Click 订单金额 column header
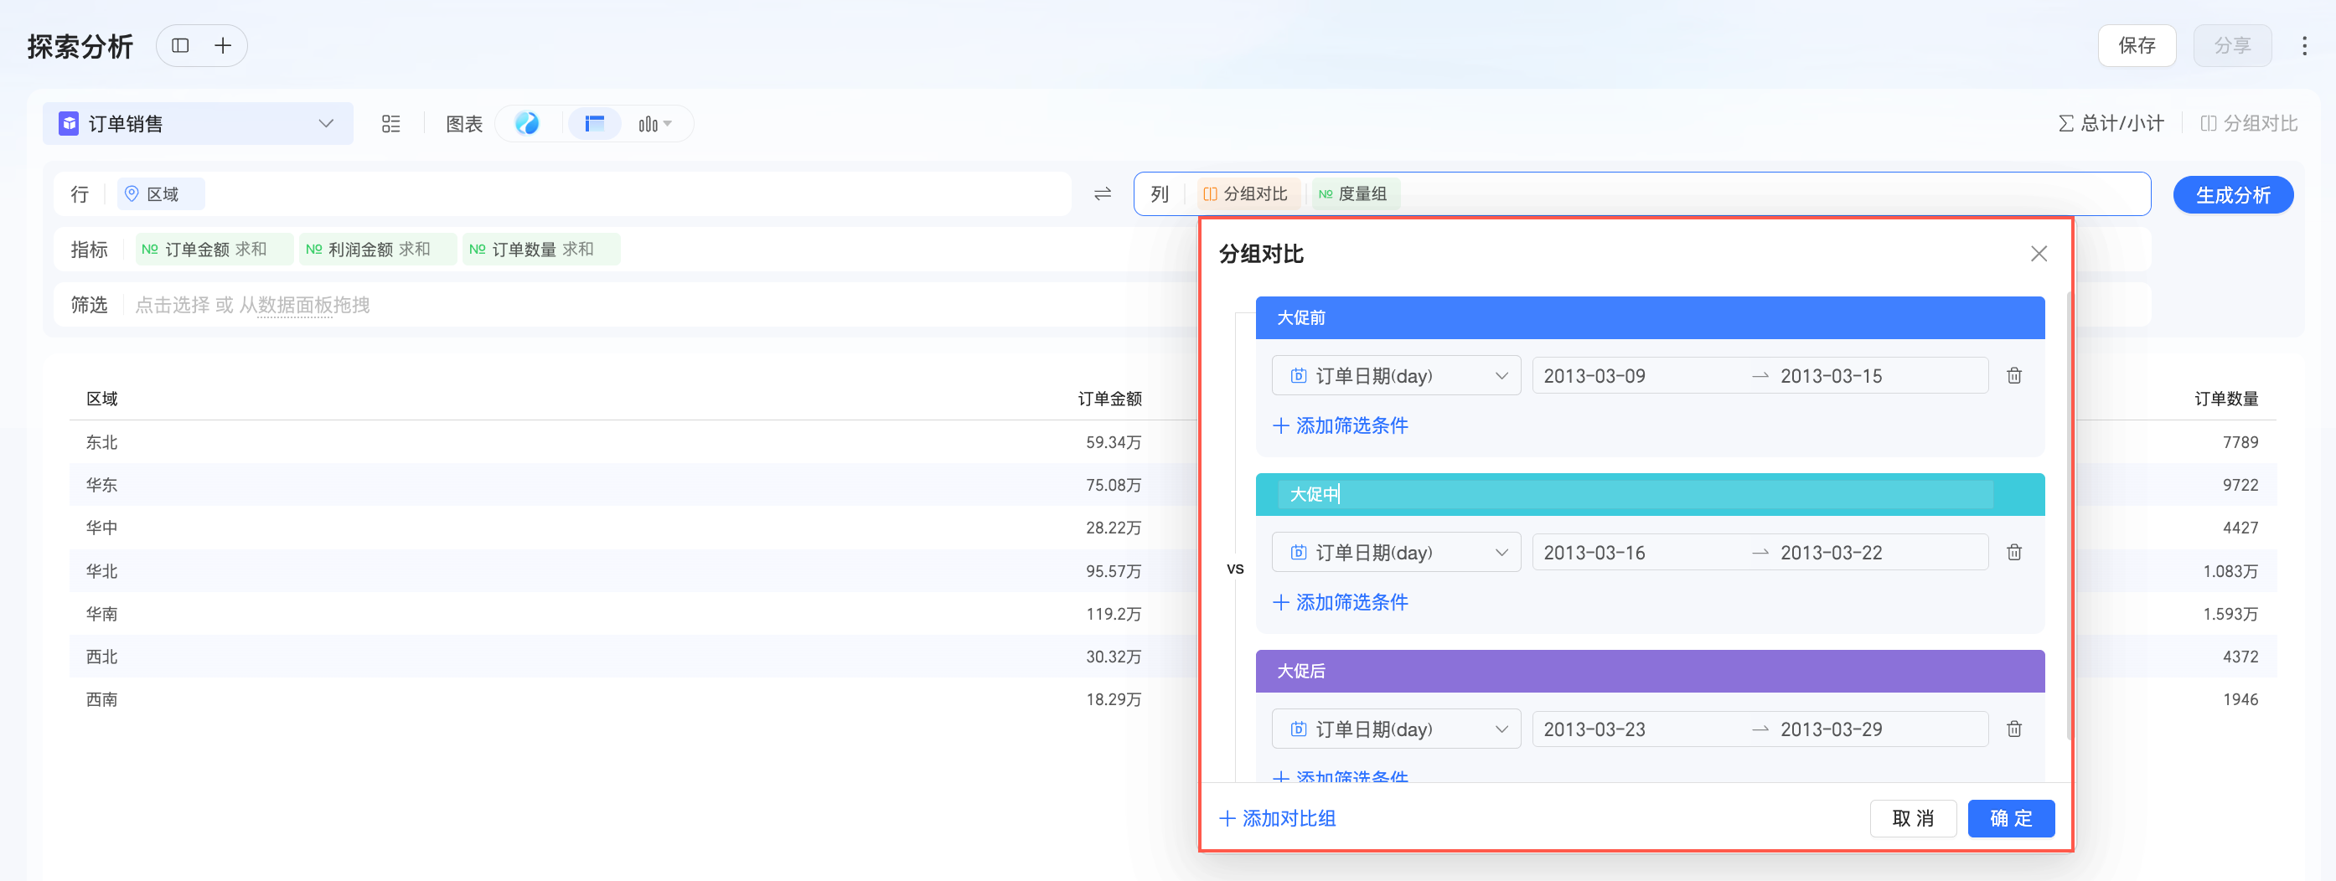 1109,399
